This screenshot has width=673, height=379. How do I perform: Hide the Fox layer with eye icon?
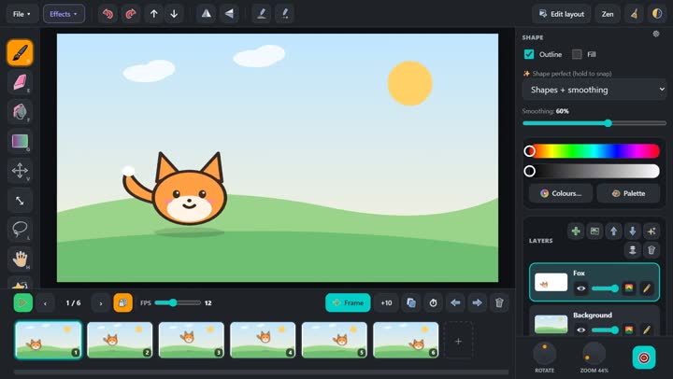click(x=581, y=288)
